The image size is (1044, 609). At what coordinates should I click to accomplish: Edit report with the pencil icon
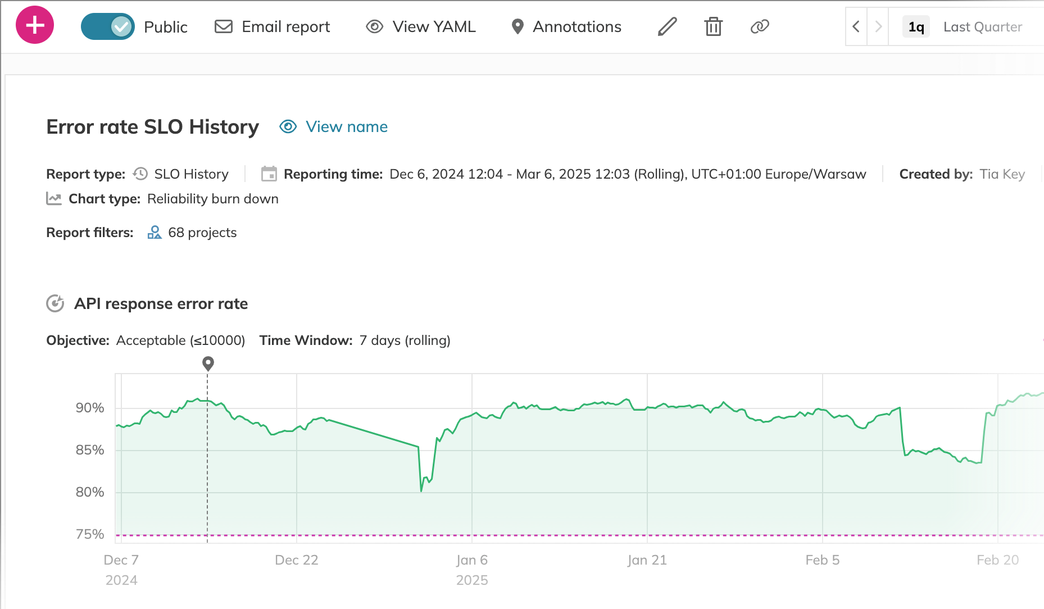point(667,26)
